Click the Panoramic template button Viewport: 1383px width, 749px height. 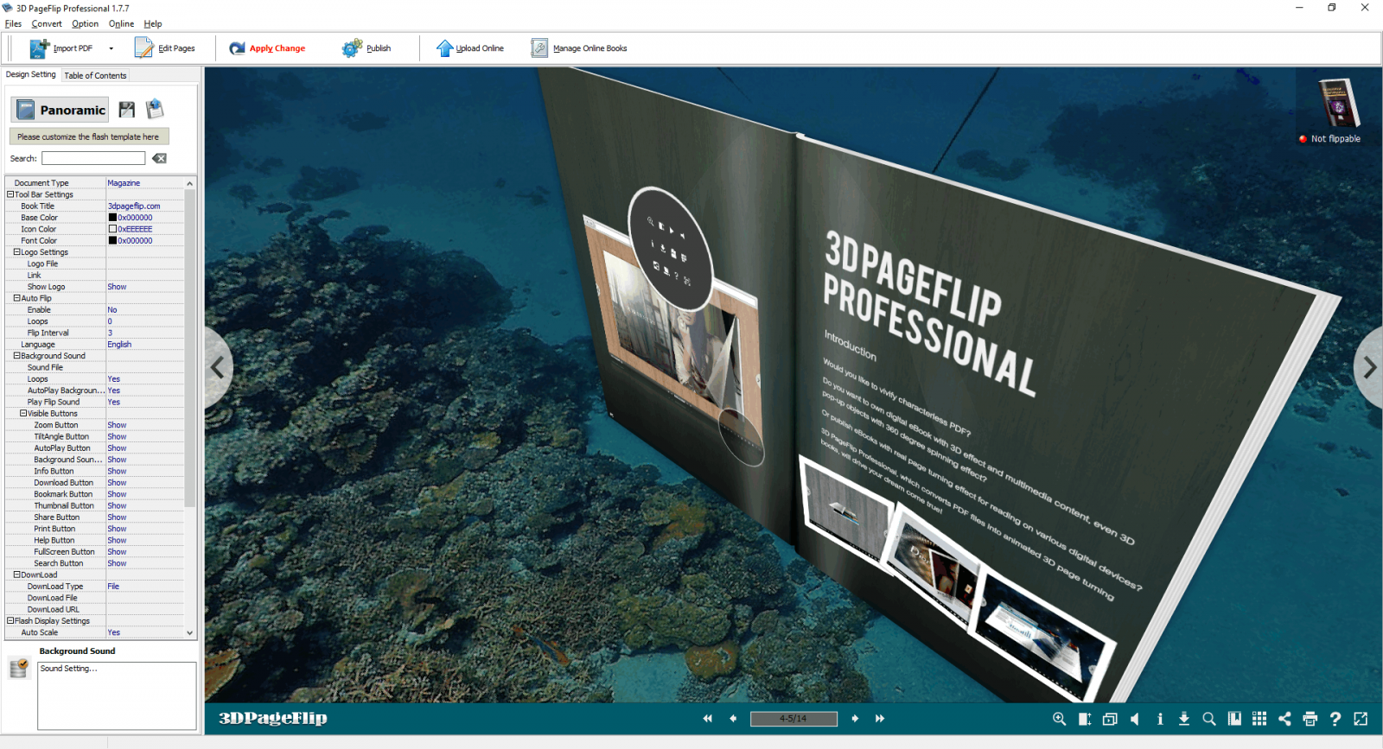[60, 110]
